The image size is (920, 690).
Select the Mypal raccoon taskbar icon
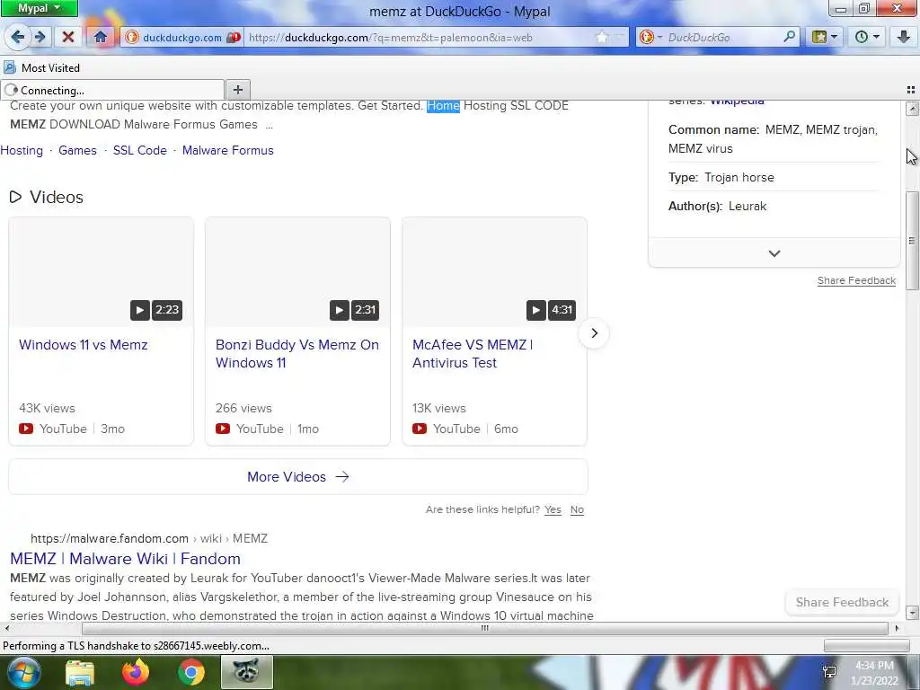point(246,672)
